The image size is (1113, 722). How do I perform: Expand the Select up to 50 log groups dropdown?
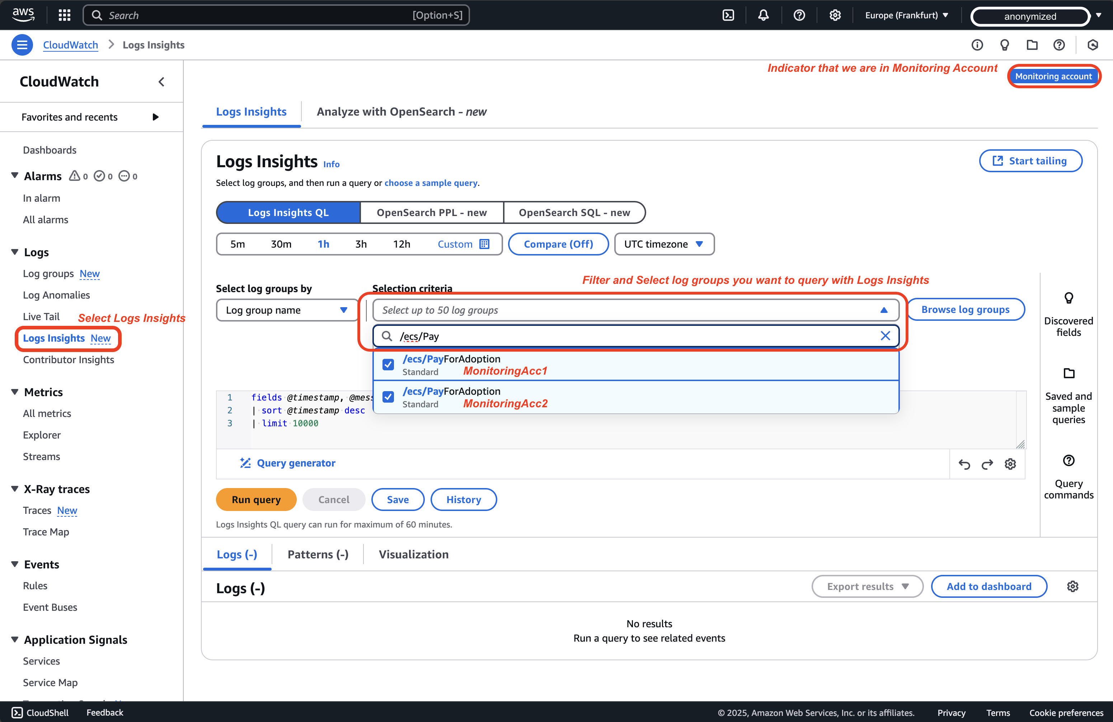(635, 309)
